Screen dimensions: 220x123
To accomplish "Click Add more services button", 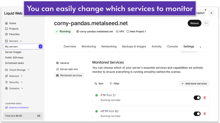I will click(x=194, y=84).
